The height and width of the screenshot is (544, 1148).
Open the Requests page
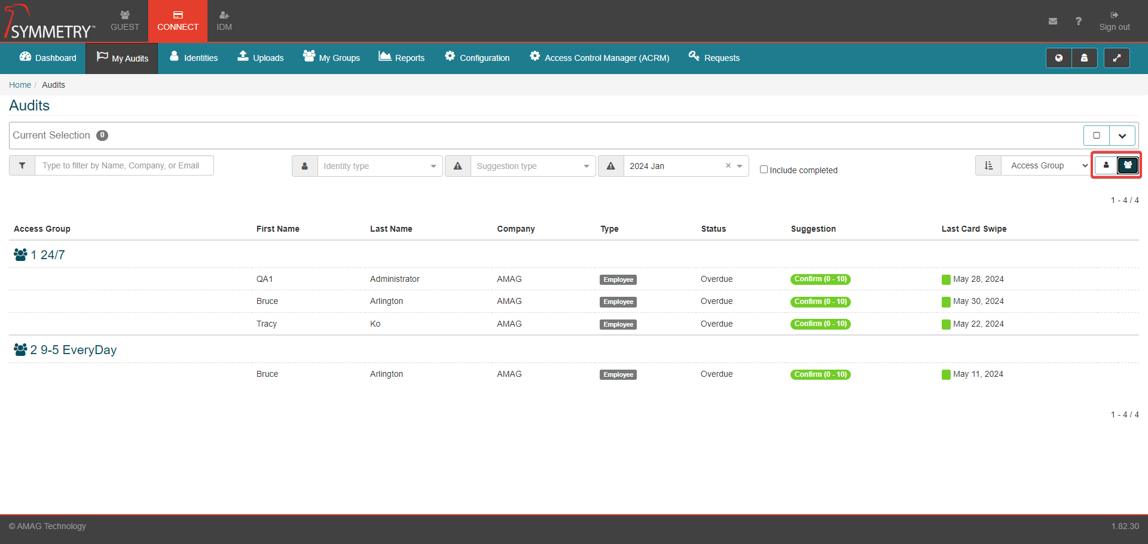coord(714,58)
